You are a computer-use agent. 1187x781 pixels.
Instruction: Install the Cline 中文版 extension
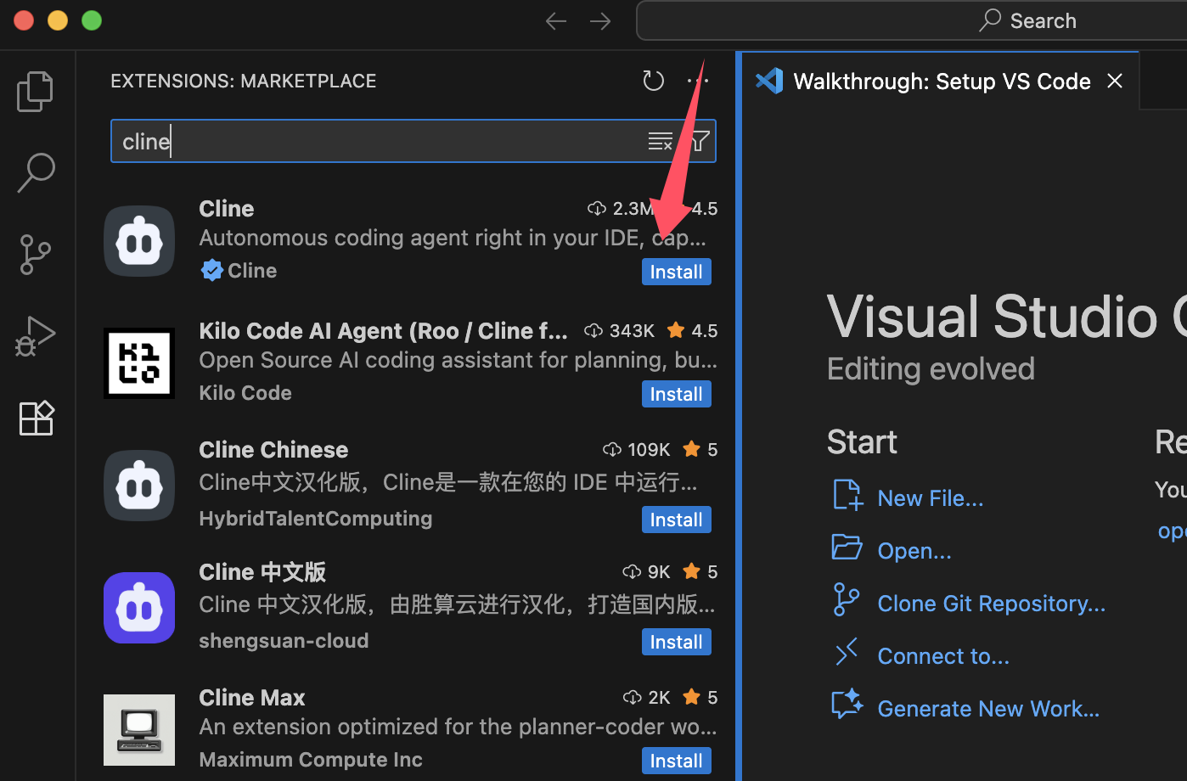coord(676,642)
